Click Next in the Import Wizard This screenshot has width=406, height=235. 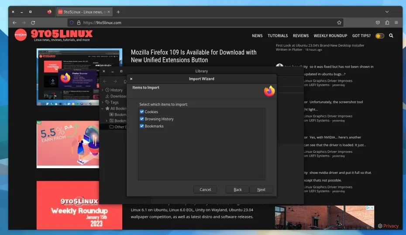[x=261, y=190]
